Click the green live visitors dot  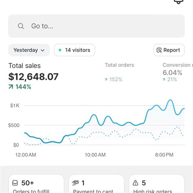click(x=60, y=50)
